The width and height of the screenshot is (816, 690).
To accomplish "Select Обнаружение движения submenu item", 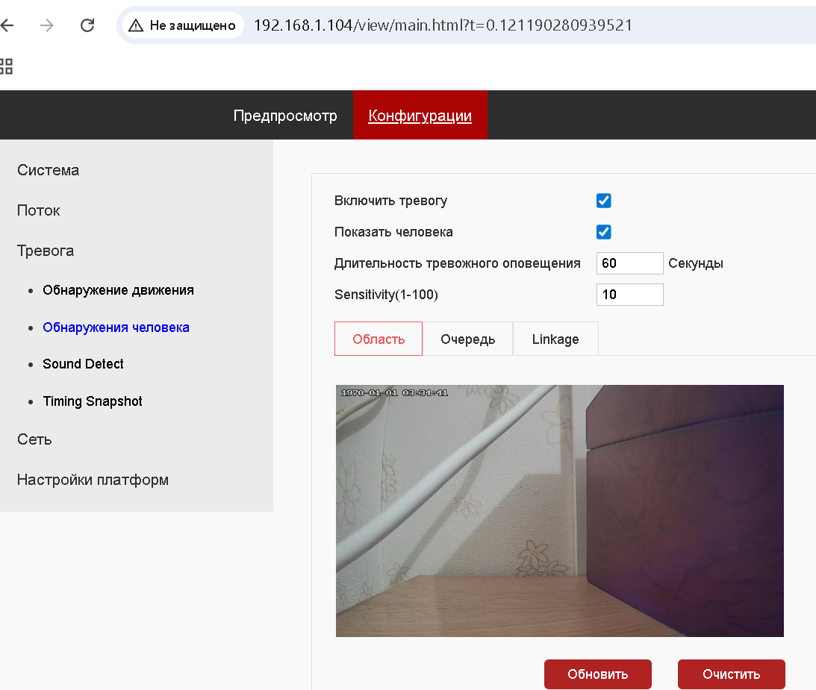I will coord(118,290).
